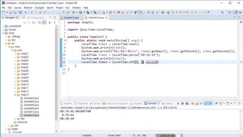The image size is (243, 137).
Task: Click the error marker on line 12
Action: pyautogui.click(x=61, y=62)
